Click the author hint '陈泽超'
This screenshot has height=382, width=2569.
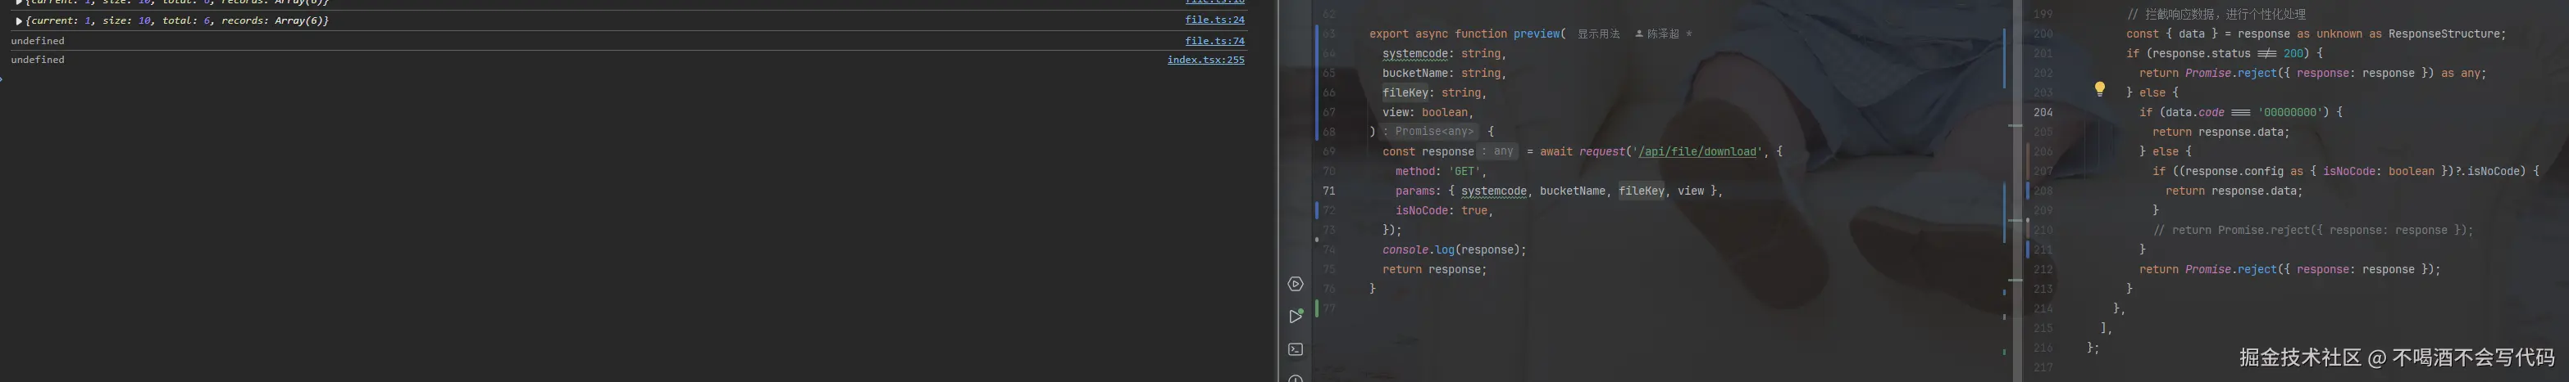(1662, 34)
